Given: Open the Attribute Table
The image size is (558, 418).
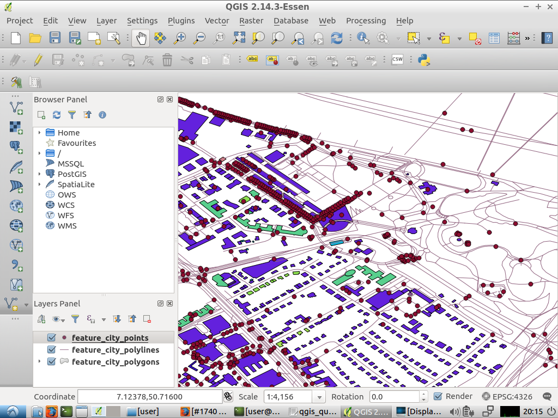Looking at the screenshot, I should point(494,38).
